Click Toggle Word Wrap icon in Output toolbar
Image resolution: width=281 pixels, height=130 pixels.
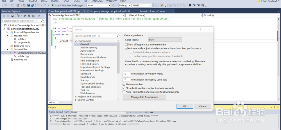152,112
